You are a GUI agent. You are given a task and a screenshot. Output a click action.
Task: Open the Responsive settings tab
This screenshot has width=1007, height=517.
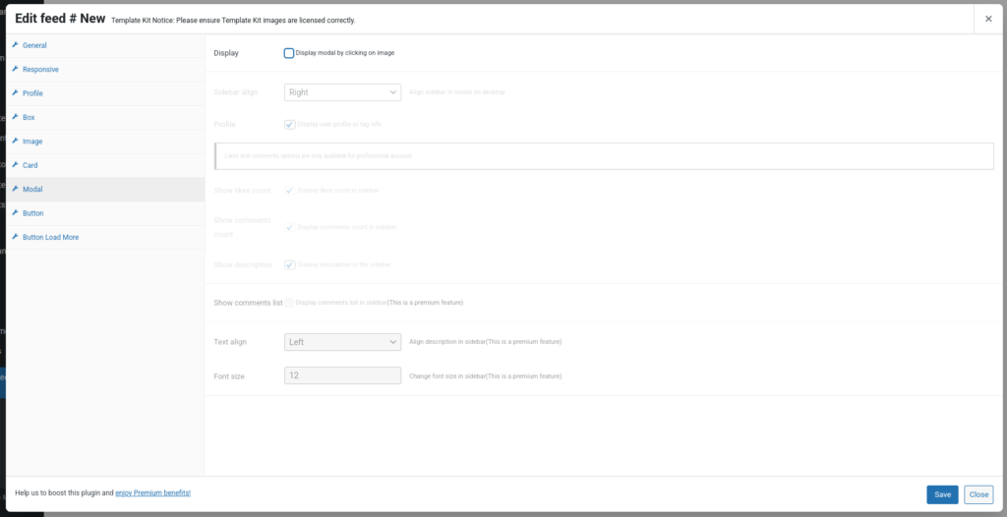point(40,69)
